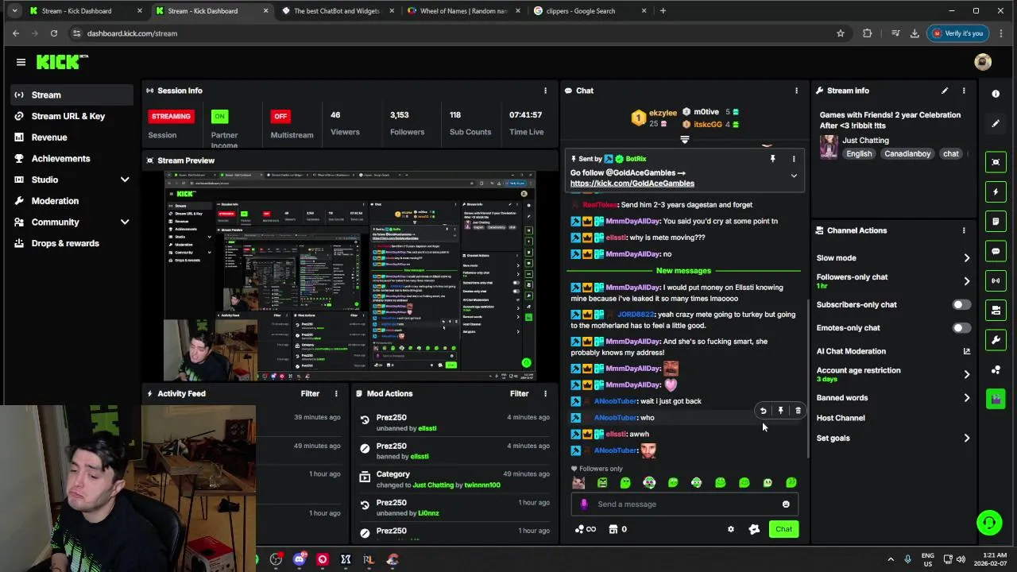Image resolution: width=1017 pixels, height=572 pixels.
Task: Toggle Subscribers-only chat switch
Action: click(x=961, y=305)
